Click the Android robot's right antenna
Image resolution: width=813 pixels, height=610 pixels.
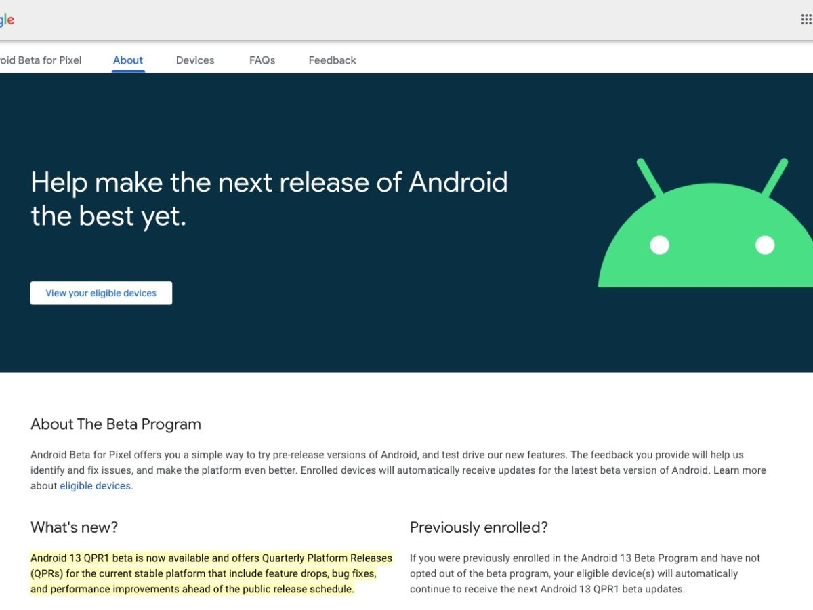click(x=774, y=178)
